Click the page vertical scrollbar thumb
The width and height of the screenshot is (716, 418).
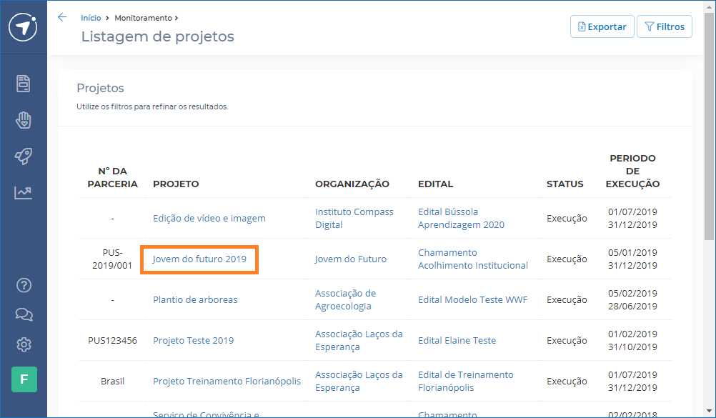[x=709, y=126]
